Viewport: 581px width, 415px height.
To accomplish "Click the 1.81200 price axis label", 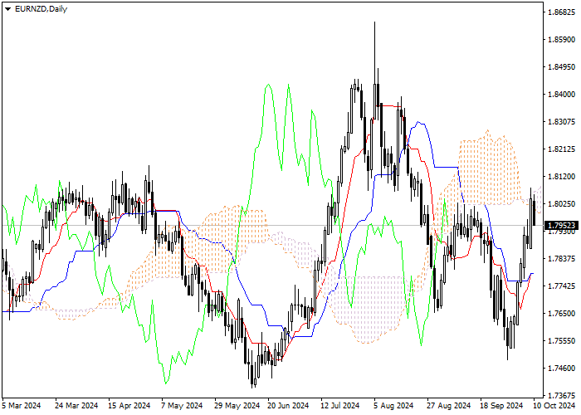I will [561, 176].
